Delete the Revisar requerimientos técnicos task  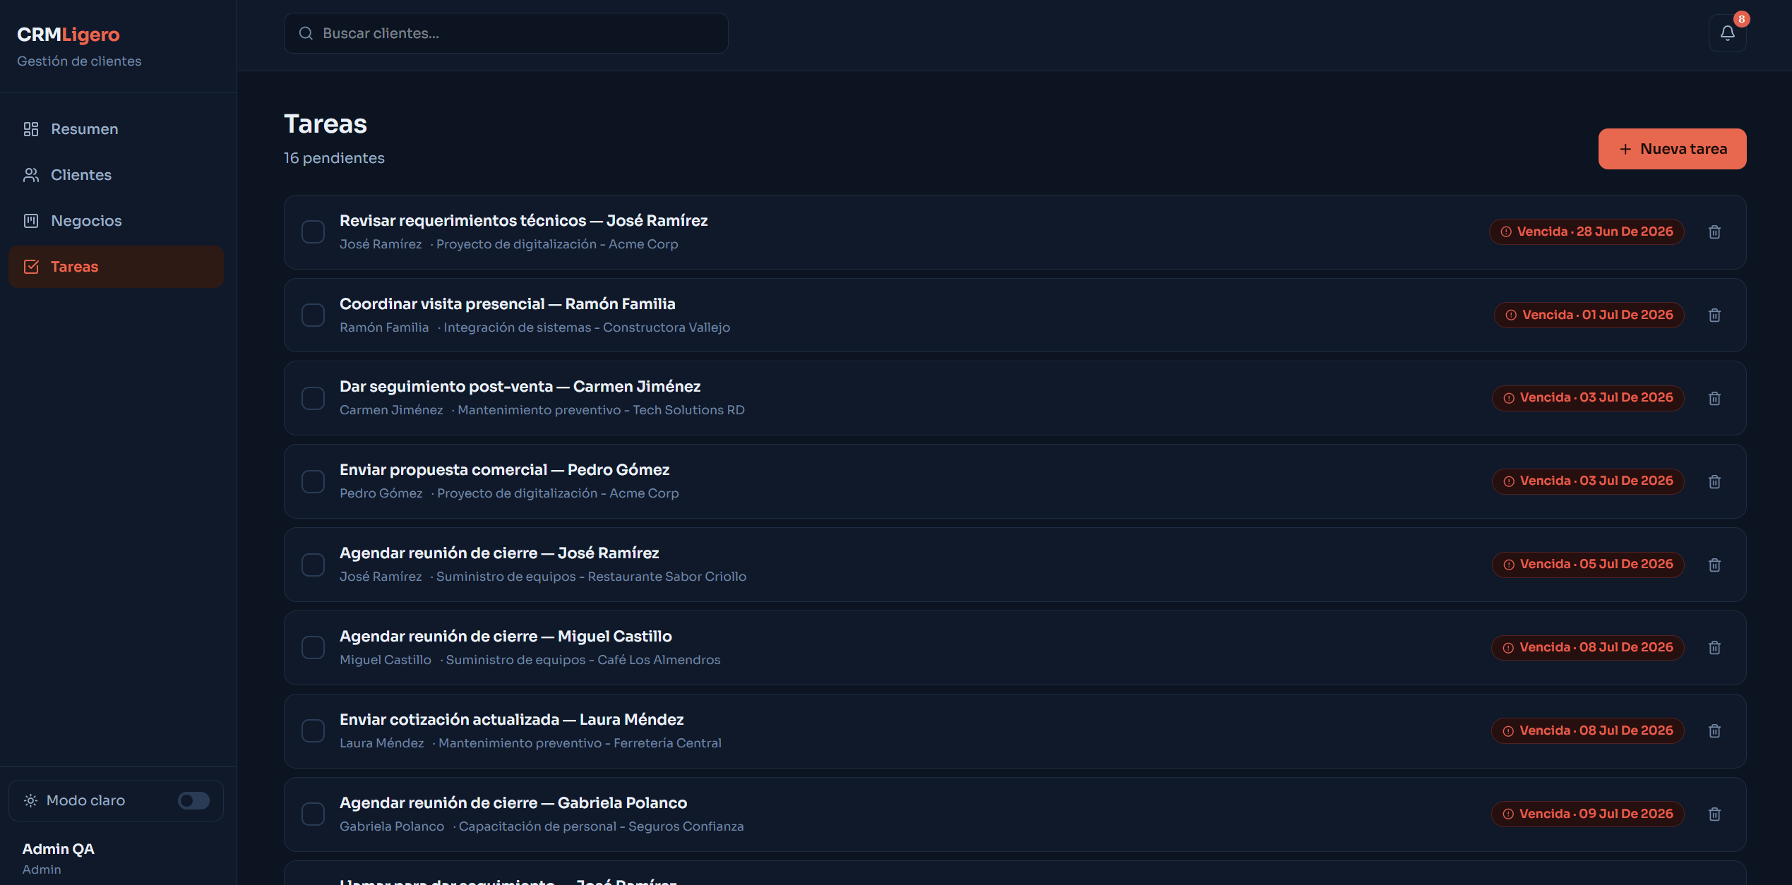(x=1714, y=232)
